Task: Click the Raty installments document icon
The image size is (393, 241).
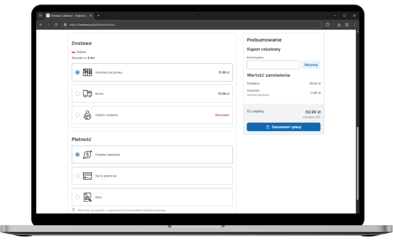Action: tap(87, 197)
